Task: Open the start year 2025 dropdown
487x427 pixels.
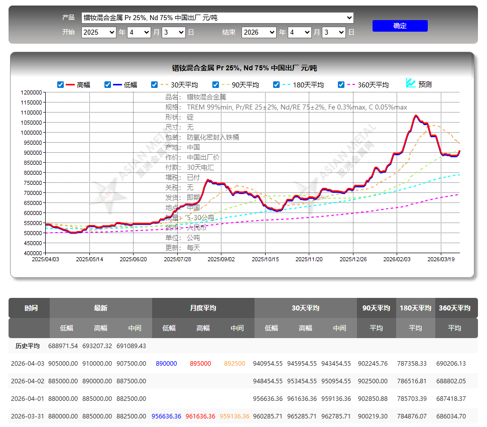Action: click(99, 32)
